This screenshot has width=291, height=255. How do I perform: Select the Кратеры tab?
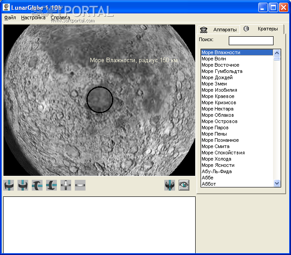point(268,29)
